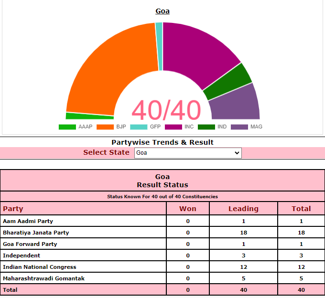This screenshot has width=325, height=298.
Task: Click Aam Aadmi Party Won value 0
Action: [188, 221]
